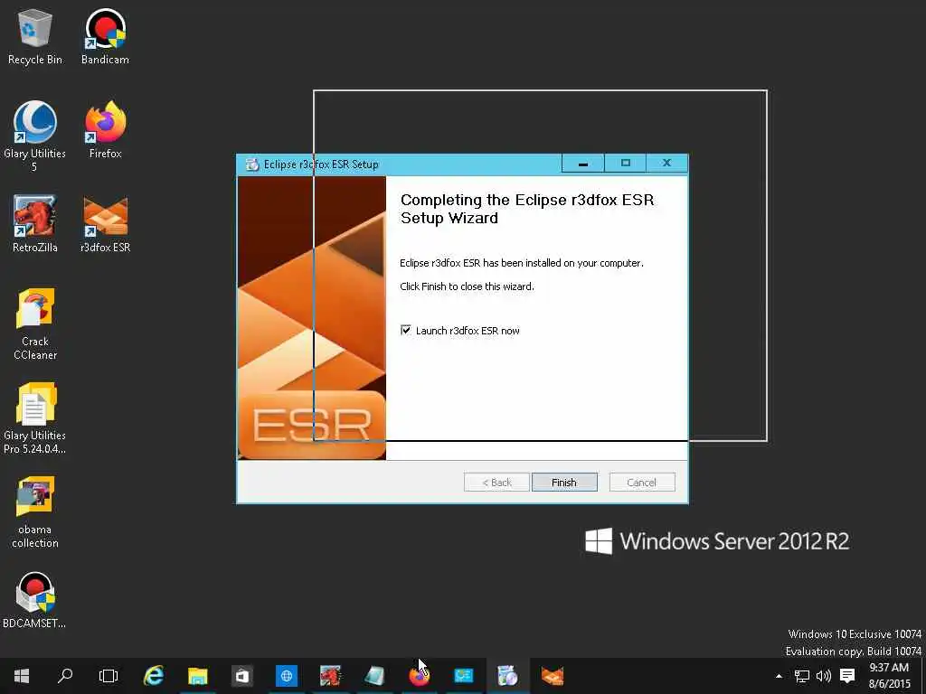
Task: Select the RetroZilla desktop shortcut
Action: pos(35,224)
